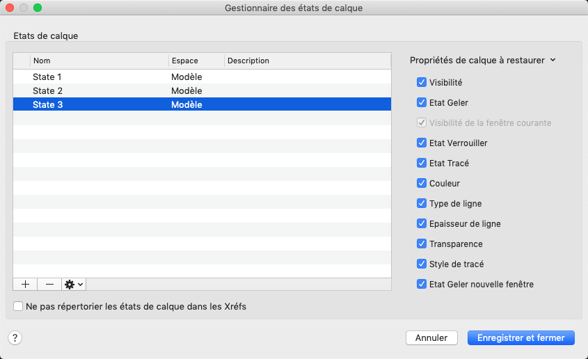Image resolution: width=588 pixels, height=359 pixels.
Task: Disable Transparence restore option
Action: pos(422,244)
